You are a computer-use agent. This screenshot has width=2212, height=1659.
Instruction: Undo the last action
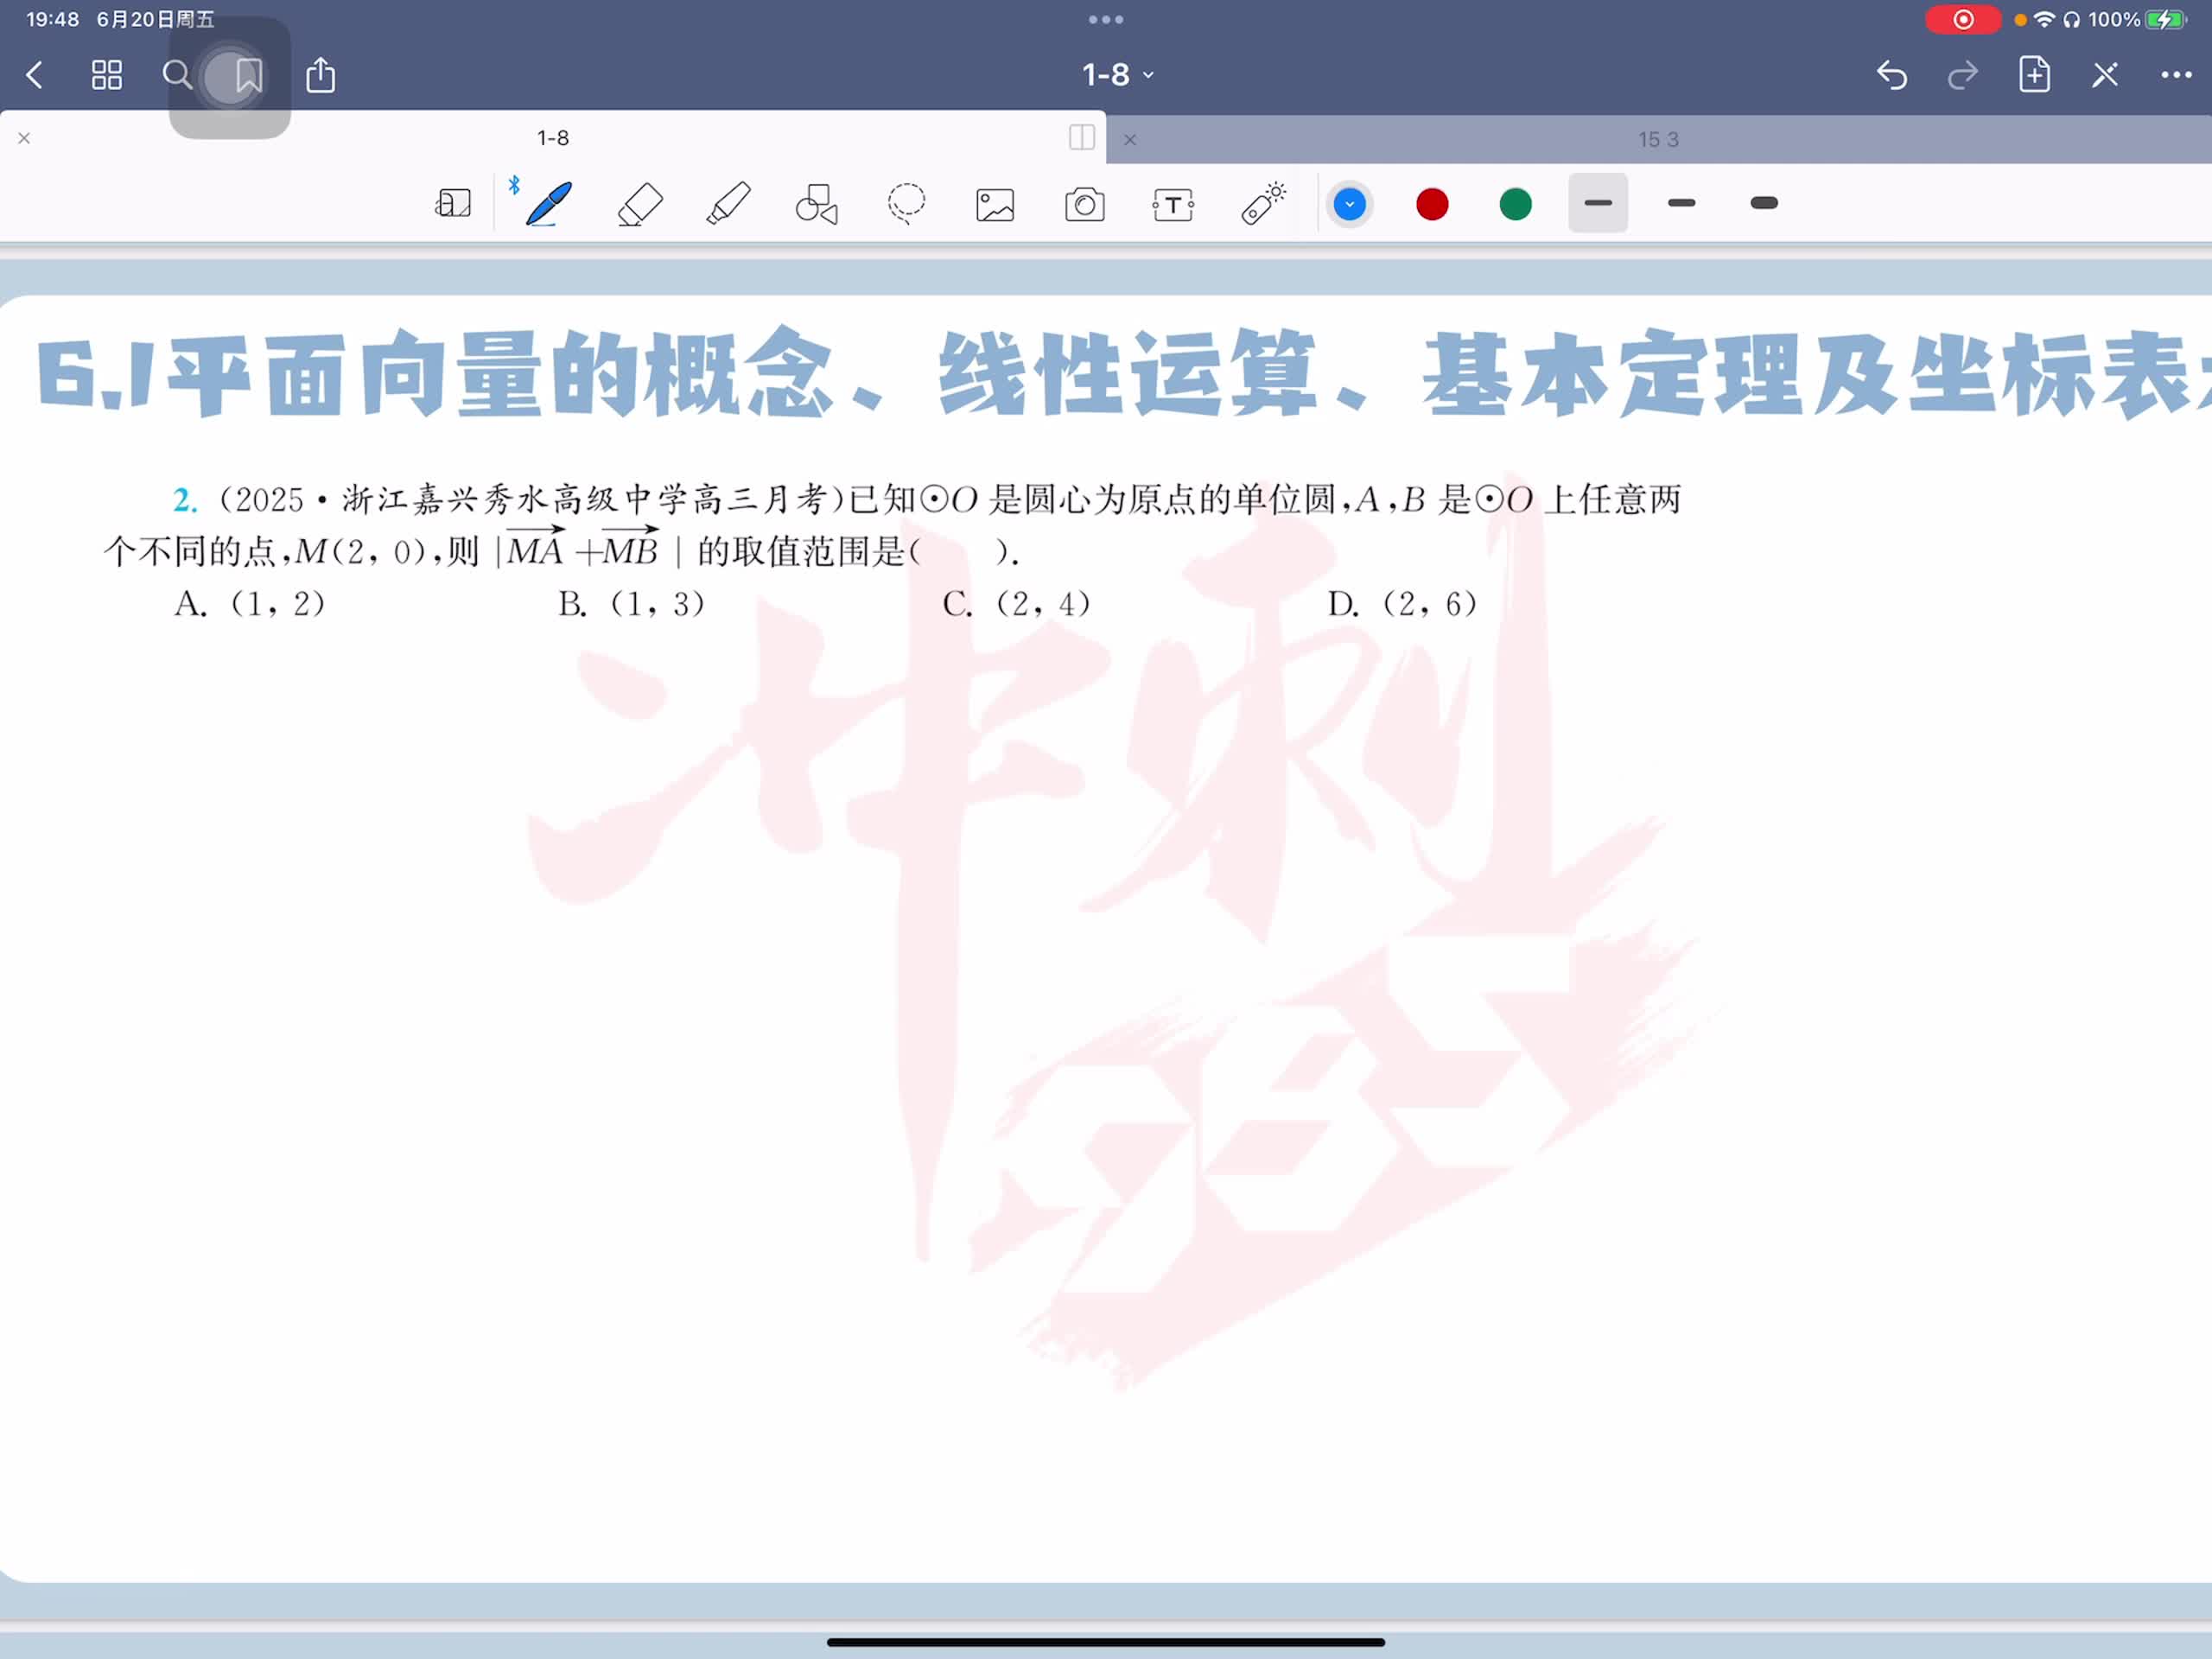click(x=1891, y=75)
